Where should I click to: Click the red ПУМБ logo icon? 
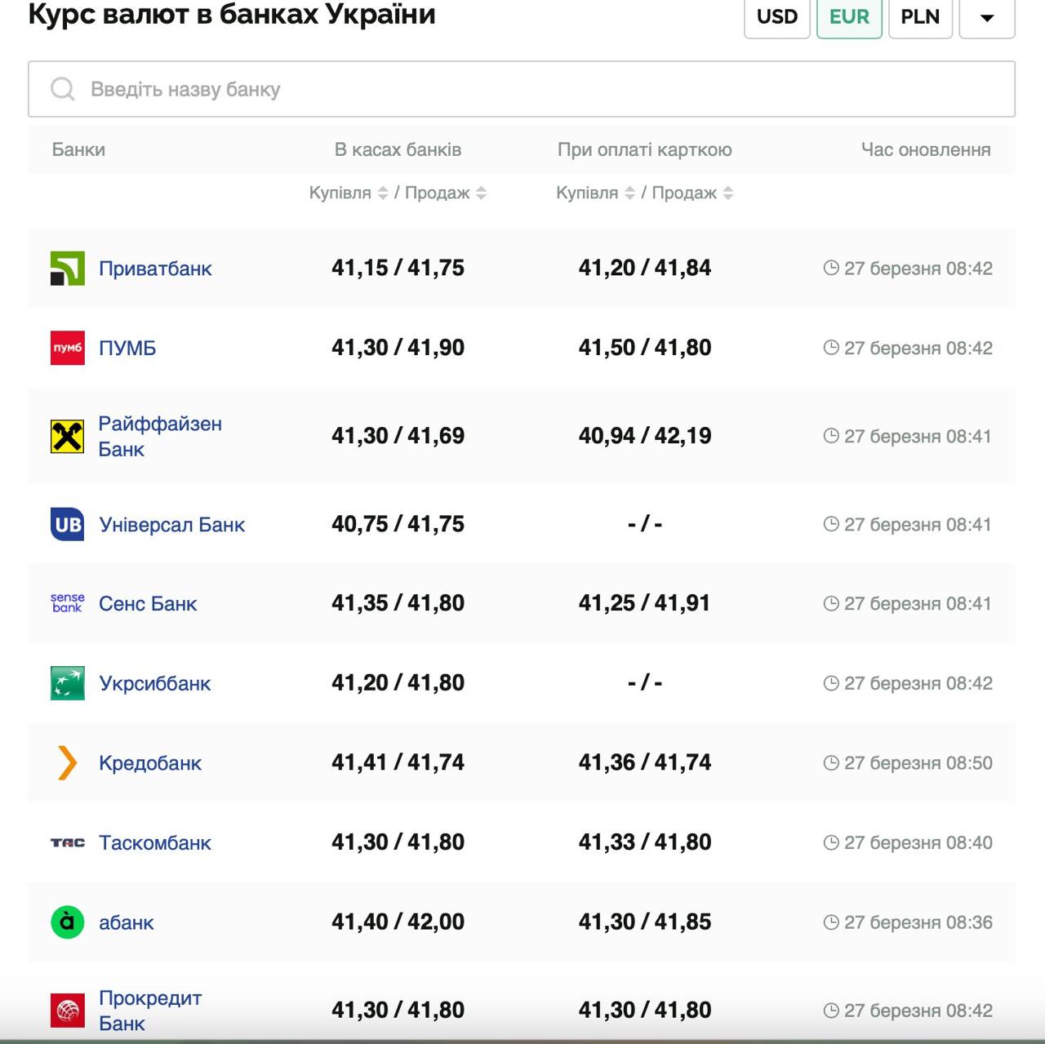(x=67, y=348)
